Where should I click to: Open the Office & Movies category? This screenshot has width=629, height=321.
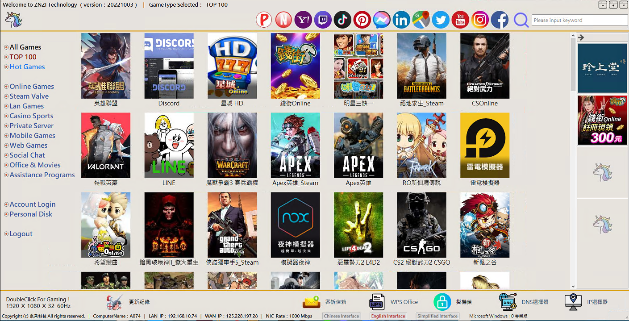tap(35, 165)
